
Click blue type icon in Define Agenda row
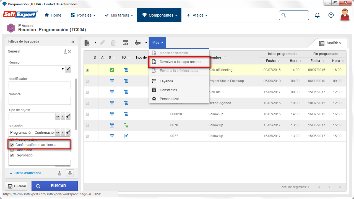click(126, 103)
